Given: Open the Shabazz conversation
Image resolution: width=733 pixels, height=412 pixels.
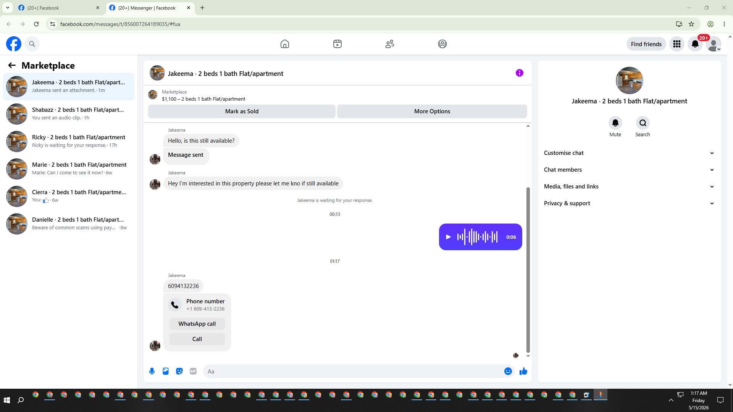Looking at the screenshot, I should coord(69,114).
